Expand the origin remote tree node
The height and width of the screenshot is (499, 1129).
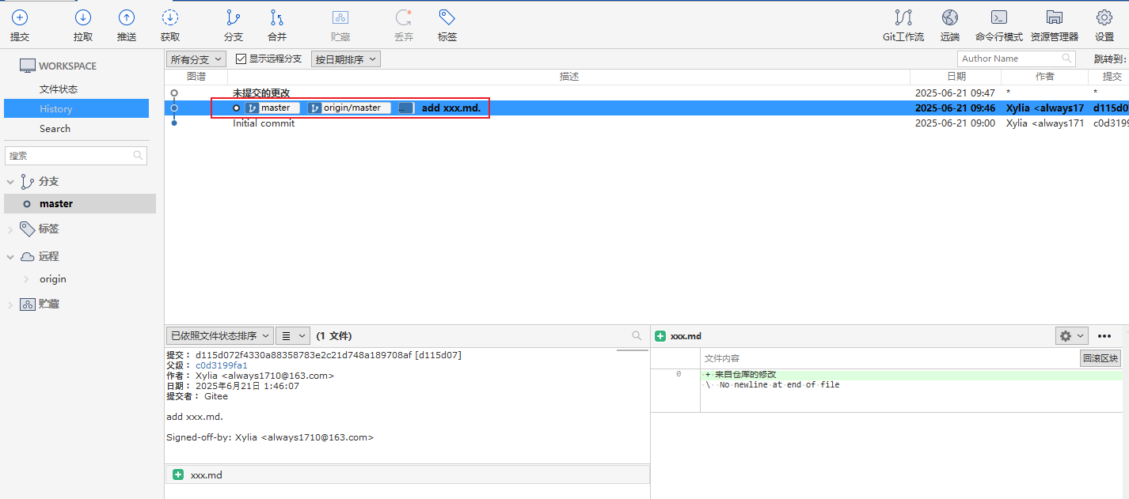click(26, 279)
